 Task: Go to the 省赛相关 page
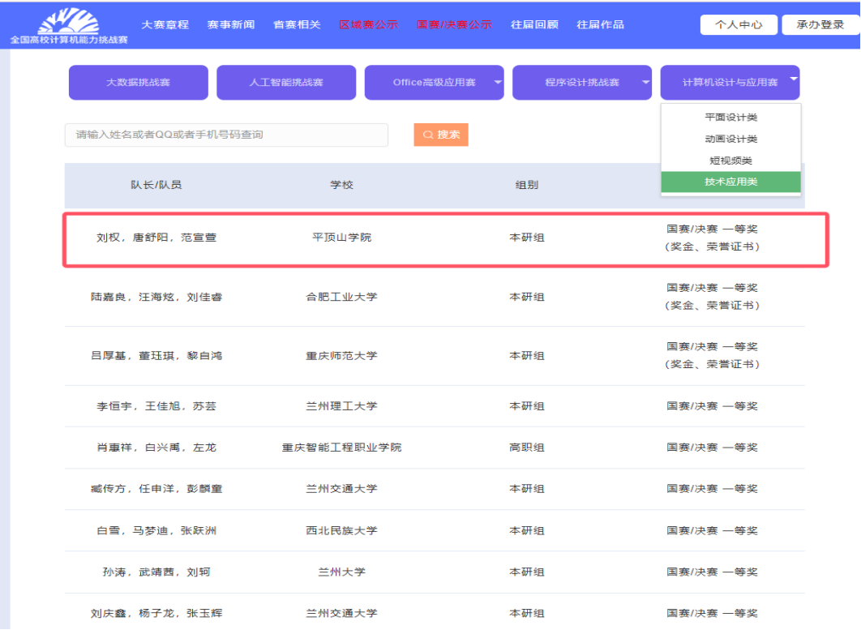coord(297,24)
